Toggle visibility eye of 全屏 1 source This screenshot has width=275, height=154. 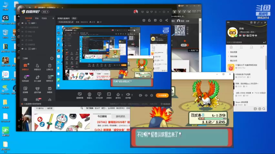click(22, 49)
